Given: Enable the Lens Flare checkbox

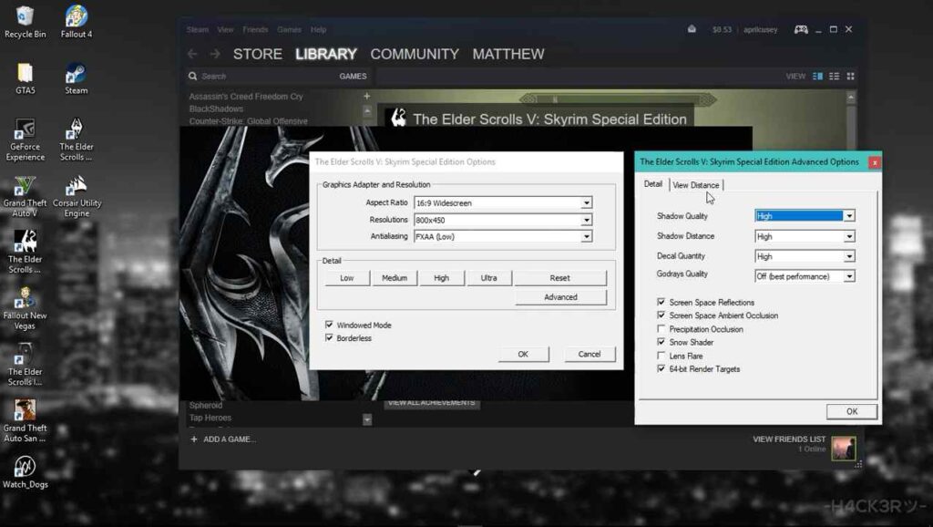Looking at the screenshot, I should click(x=661, y=356).
